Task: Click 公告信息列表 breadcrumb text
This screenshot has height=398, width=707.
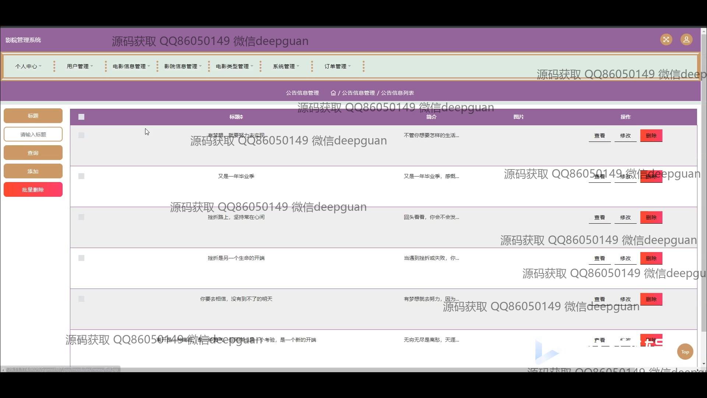Action: tap(397, 93)
